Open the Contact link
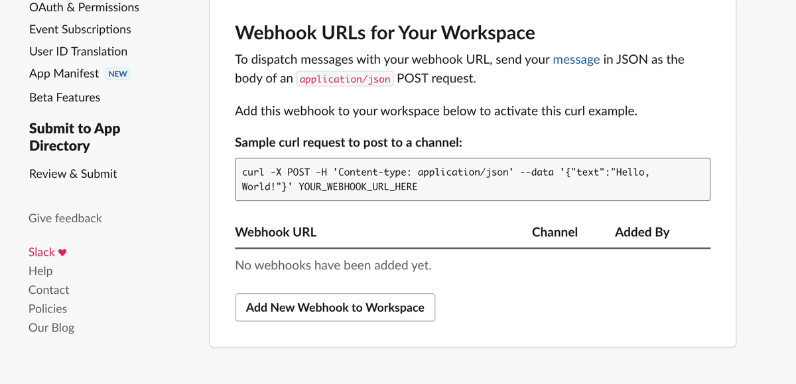The width and height of the screenshot is (796, 384). 48,290
